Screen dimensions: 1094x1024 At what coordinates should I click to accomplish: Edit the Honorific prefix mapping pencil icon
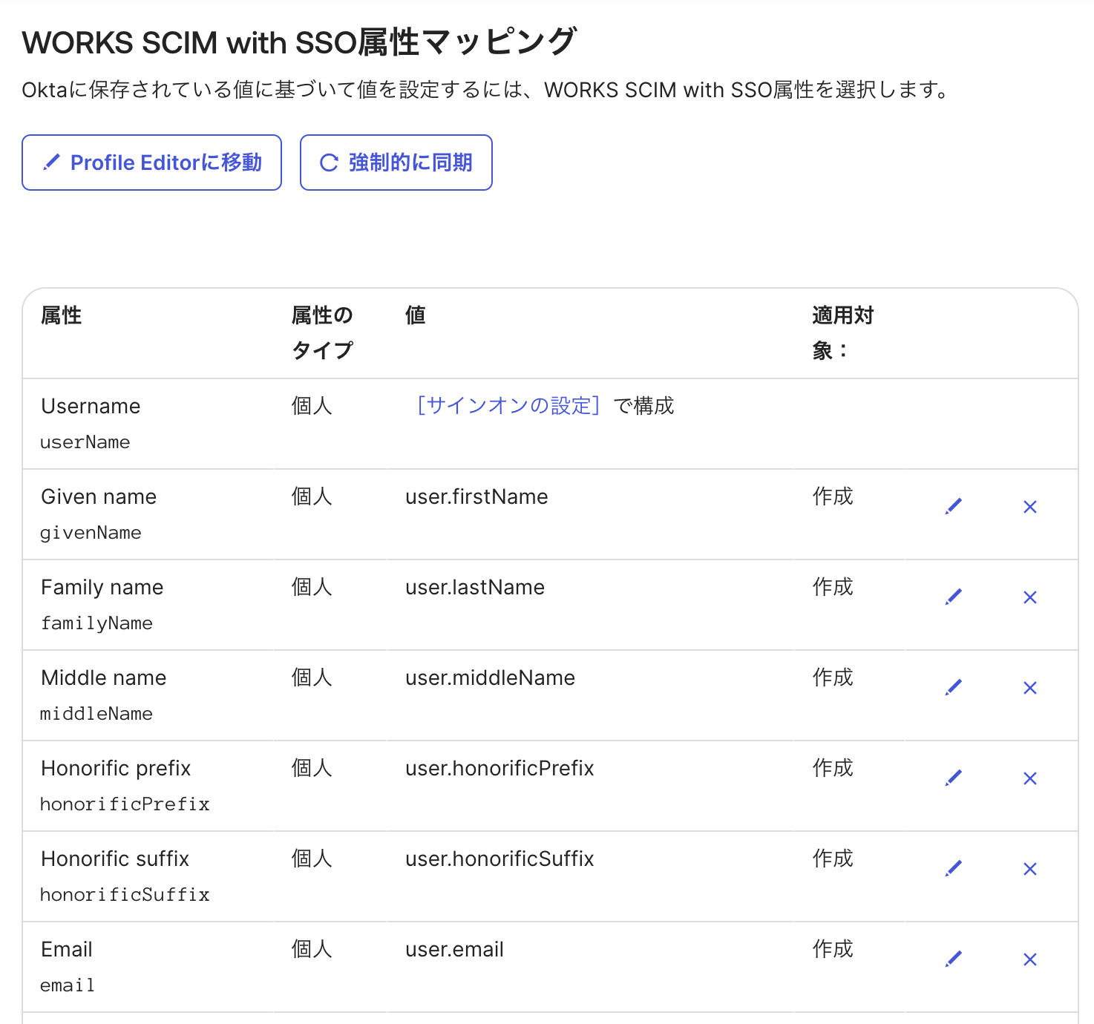tap(954, 778)
